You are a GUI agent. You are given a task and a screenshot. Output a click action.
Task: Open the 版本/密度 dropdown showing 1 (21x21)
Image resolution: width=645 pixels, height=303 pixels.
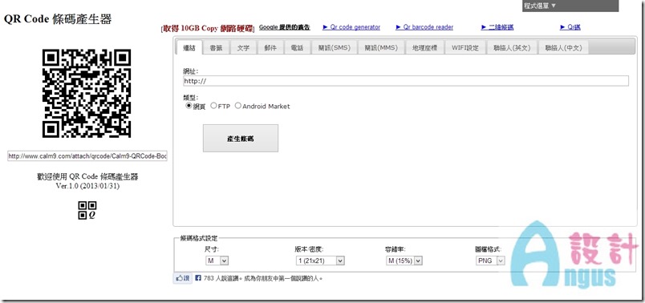pos(320,261)
